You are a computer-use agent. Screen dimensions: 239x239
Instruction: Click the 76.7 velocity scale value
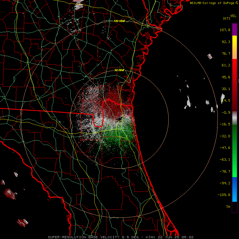click(226, 53)
